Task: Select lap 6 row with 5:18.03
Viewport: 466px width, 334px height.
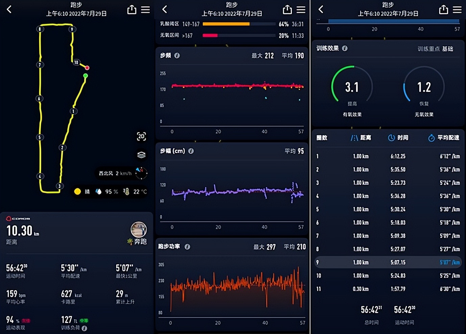Action: coord(388,222)
